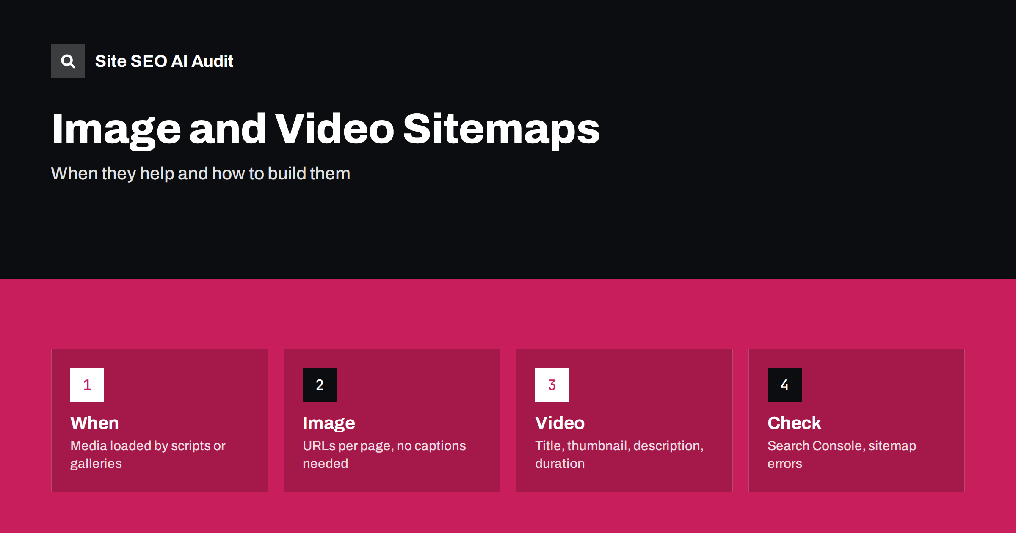Click the number 3 badge
The height and width of the screenshot is (533, 1016).
click(x=552, y=385)
